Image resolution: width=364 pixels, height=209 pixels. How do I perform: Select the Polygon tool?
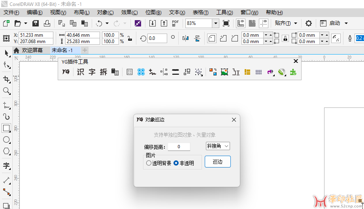point(6,151)
